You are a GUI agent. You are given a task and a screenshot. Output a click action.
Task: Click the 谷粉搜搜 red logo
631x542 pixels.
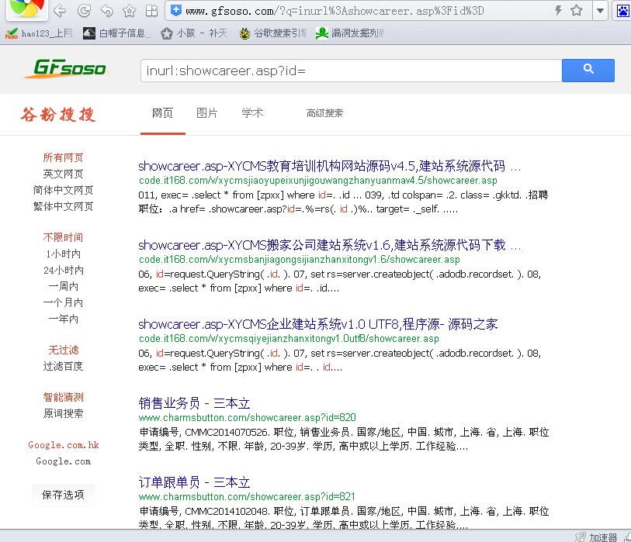(x=58, y=115)
